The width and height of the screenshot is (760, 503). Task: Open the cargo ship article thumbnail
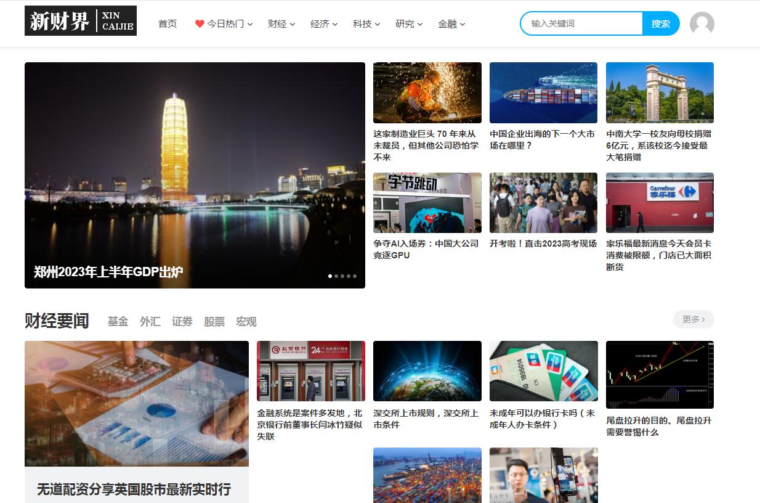[543, 92]
